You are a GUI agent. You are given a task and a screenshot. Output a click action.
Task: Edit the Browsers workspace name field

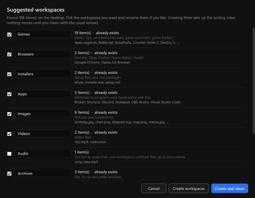coord(43,54)
